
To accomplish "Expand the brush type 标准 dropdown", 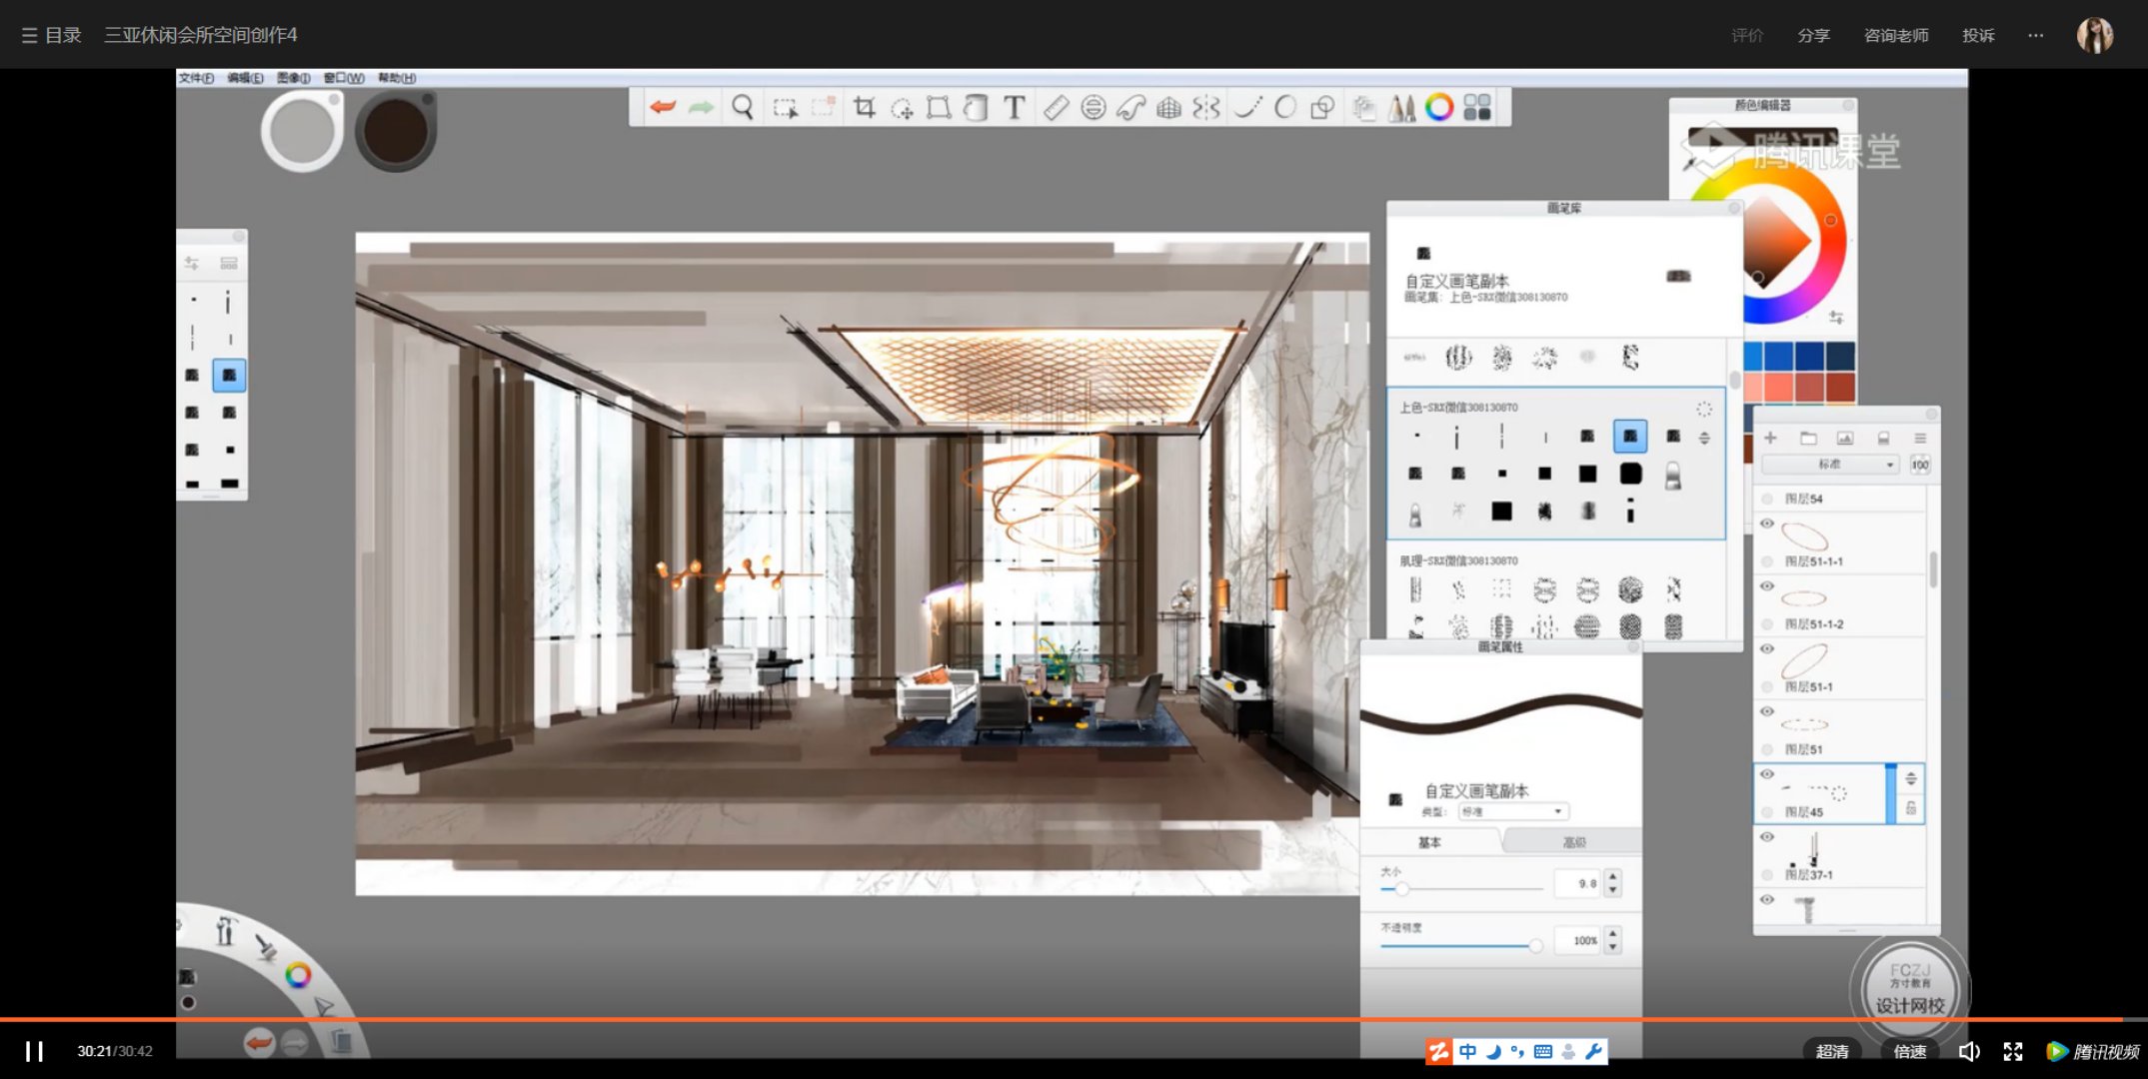I will (1512, 811).
